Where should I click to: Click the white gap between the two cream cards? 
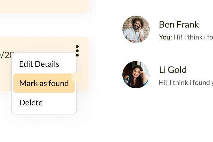coord(44,24)
